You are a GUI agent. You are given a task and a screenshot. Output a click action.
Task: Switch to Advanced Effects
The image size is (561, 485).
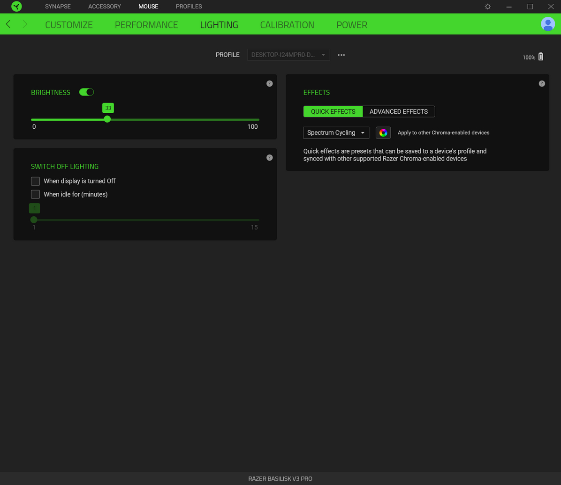(399, 111)
